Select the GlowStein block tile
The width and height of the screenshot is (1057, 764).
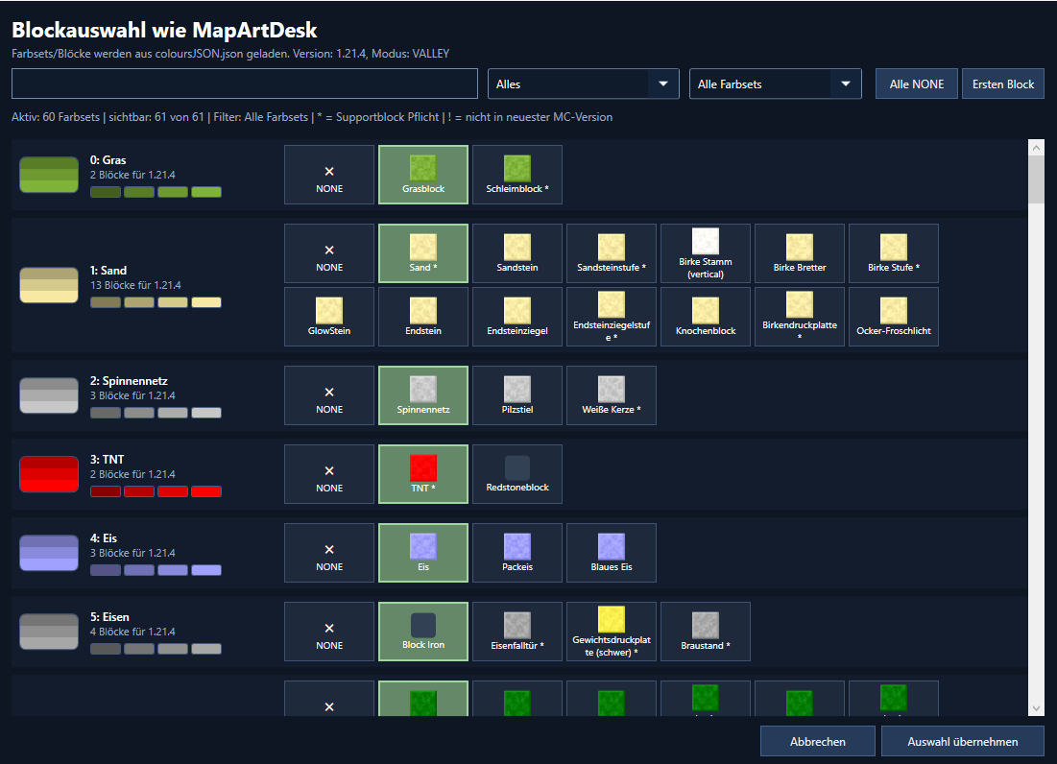pos(329,317)
